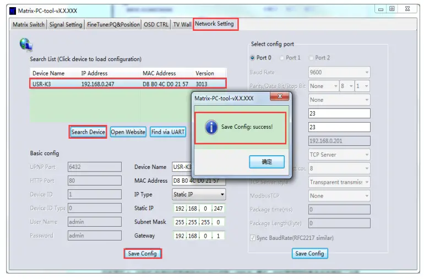Click the HTTP Port field 80
The width and height of the screenshot is (424, 279).
(x=94, y=180)
